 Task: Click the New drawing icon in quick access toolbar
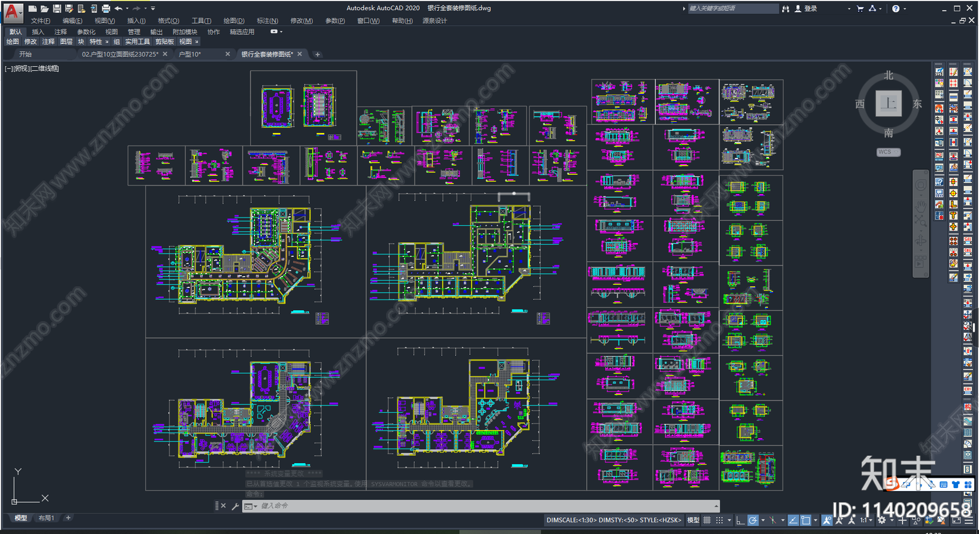32,9
